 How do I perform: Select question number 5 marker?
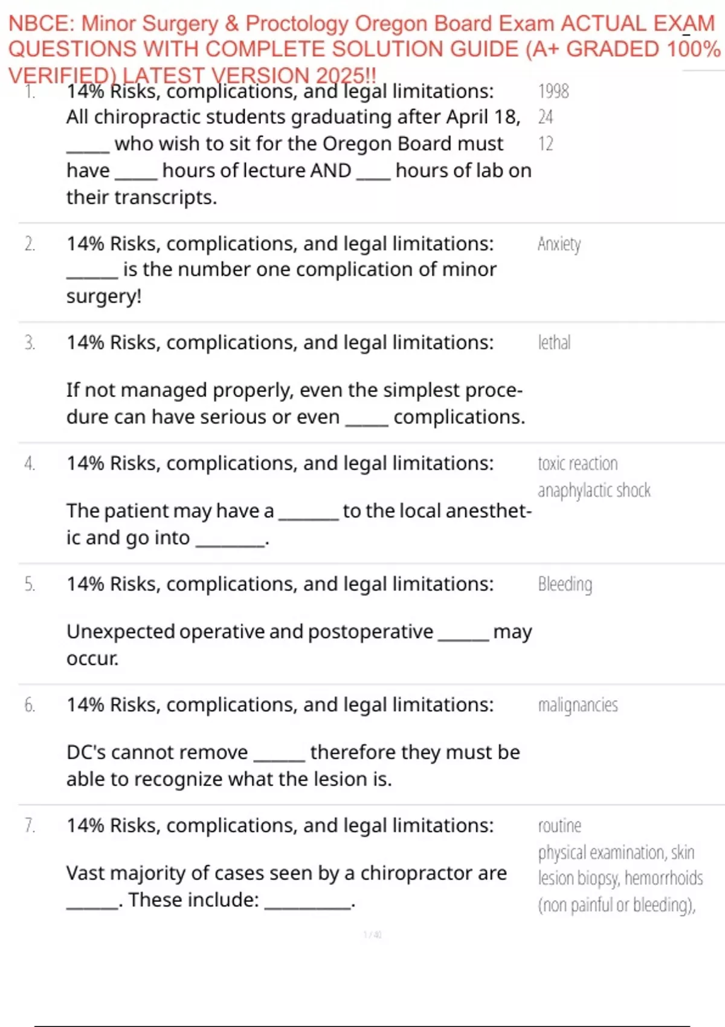click(x=30, y=584)
